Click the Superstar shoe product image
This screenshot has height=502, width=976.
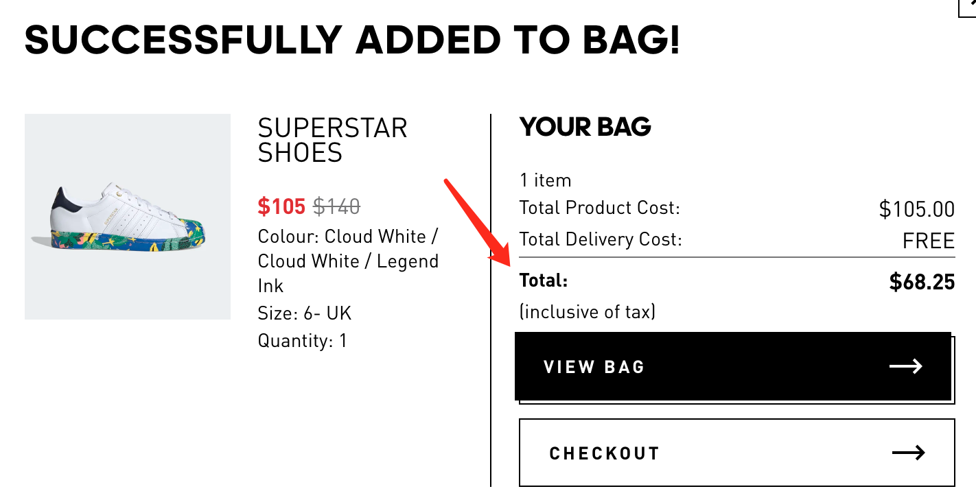pos(128,217)
